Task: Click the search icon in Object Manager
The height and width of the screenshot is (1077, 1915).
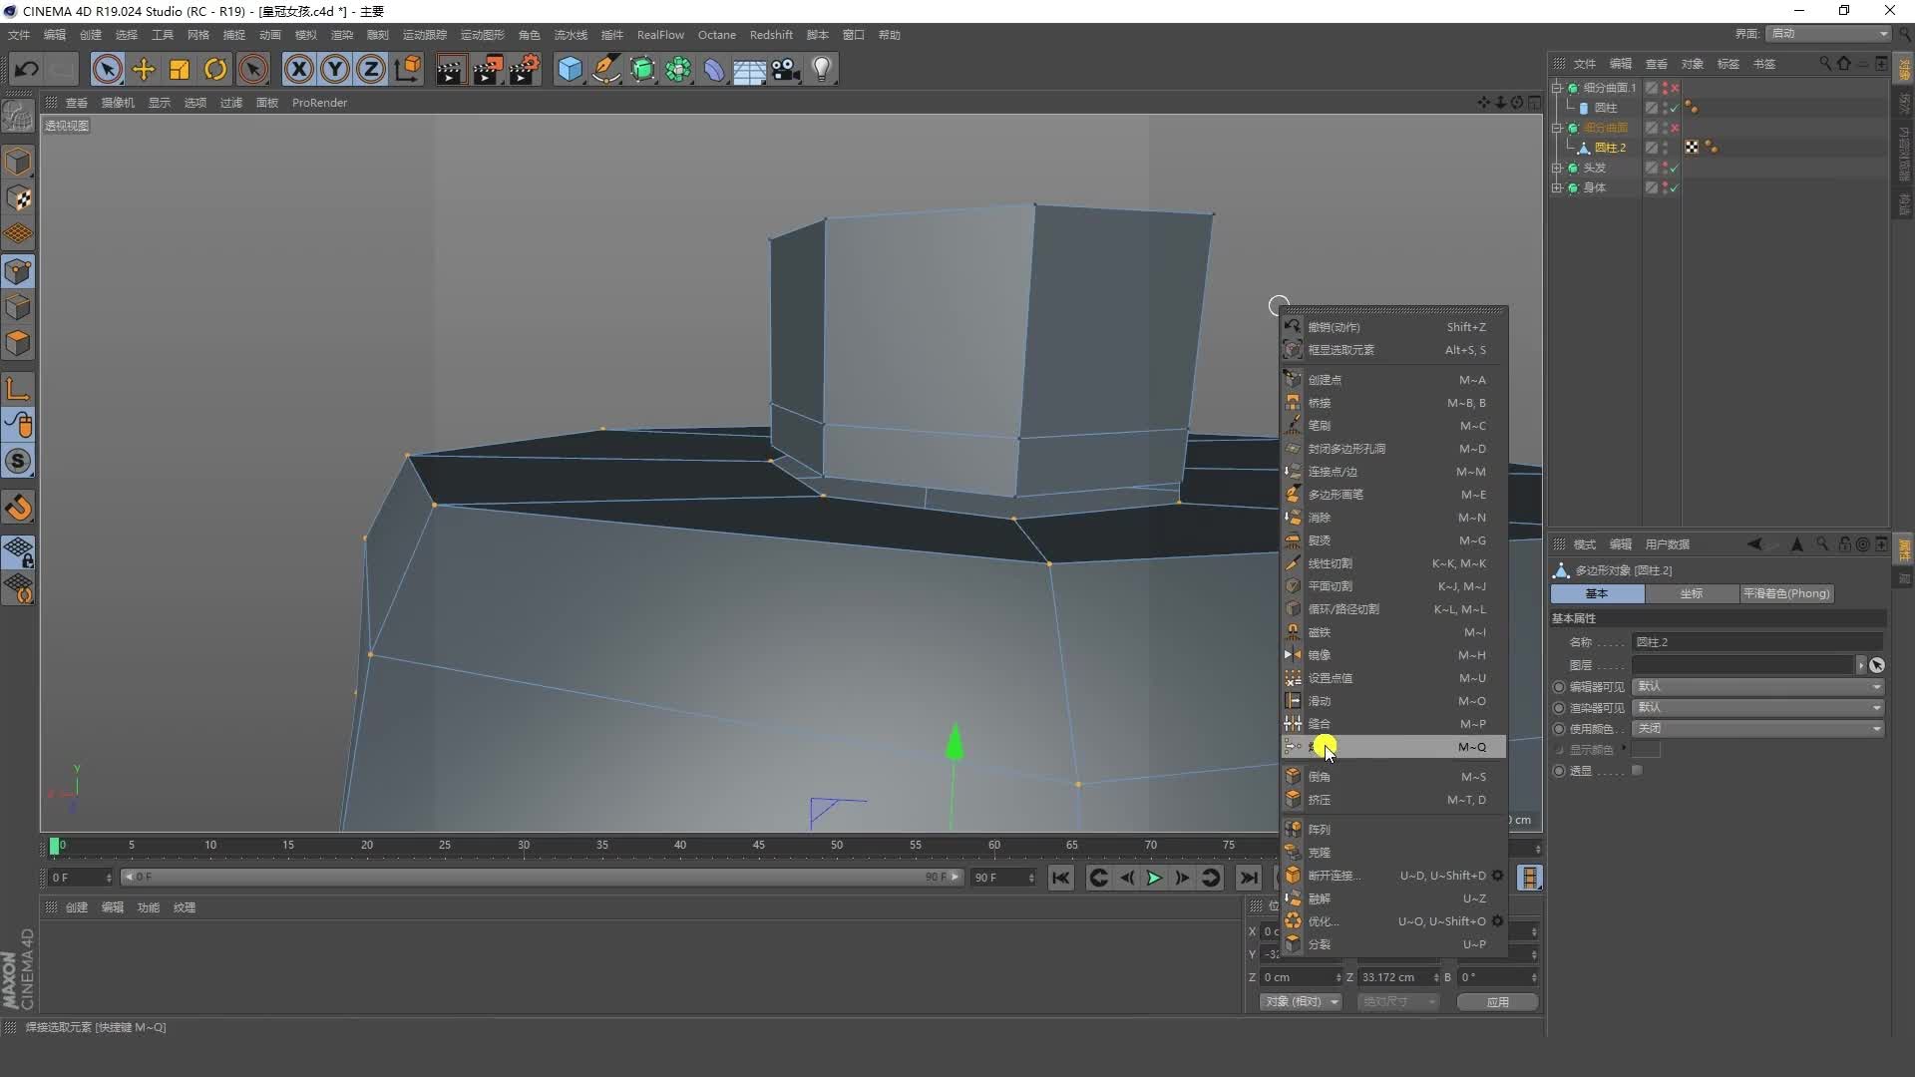Action: [x=1825, y=63]
